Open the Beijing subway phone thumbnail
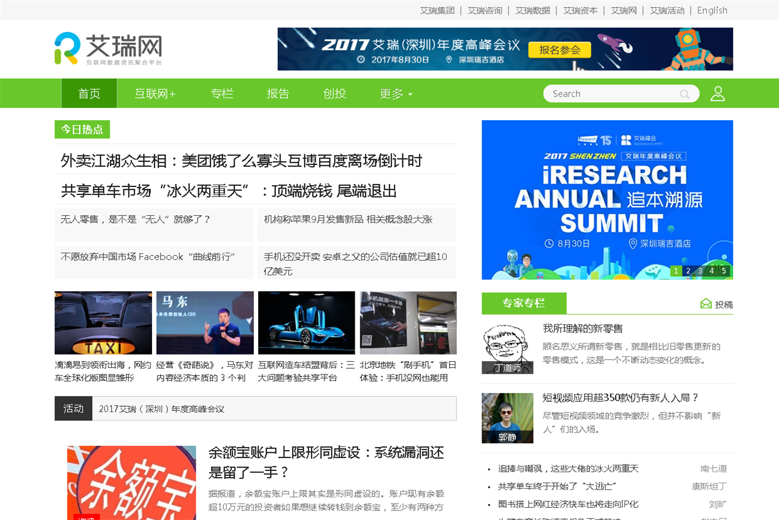 [x=409, y=323]
